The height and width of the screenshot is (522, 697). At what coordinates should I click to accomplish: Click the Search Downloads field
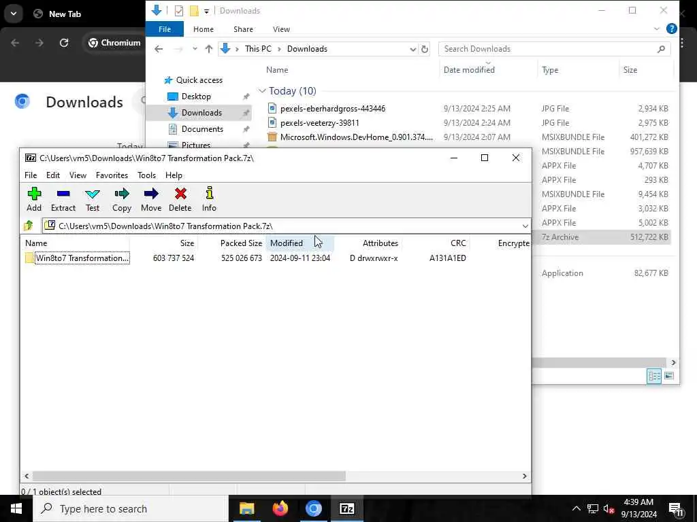point(554,49)
